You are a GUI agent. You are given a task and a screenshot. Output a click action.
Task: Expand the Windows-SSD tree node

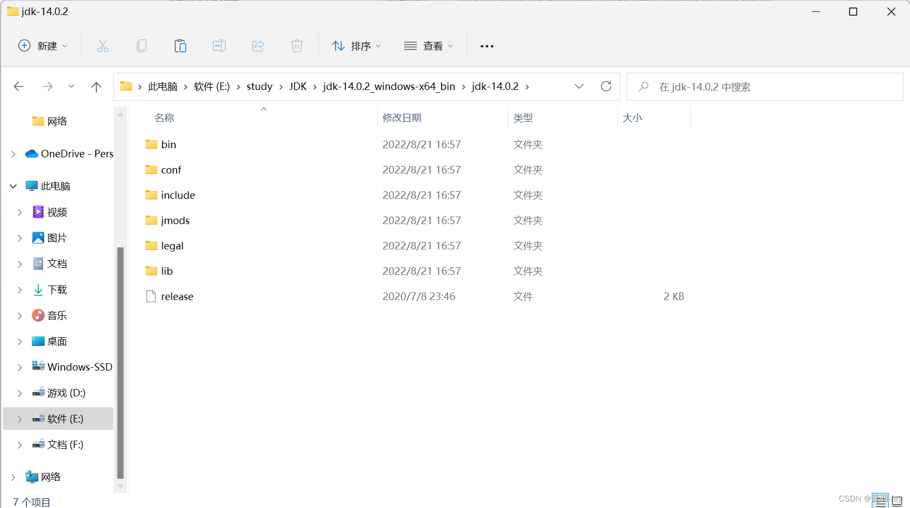[x=20, y=367]
